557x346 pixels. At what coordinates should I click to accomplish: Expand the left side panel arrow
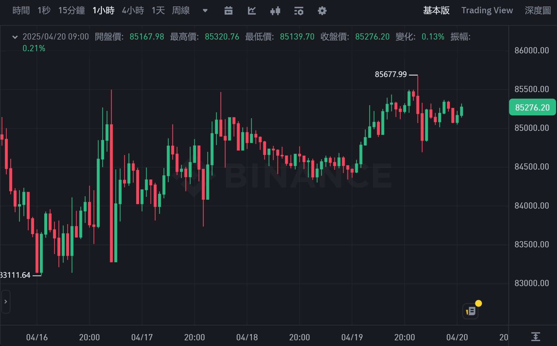tap(6, 302)
